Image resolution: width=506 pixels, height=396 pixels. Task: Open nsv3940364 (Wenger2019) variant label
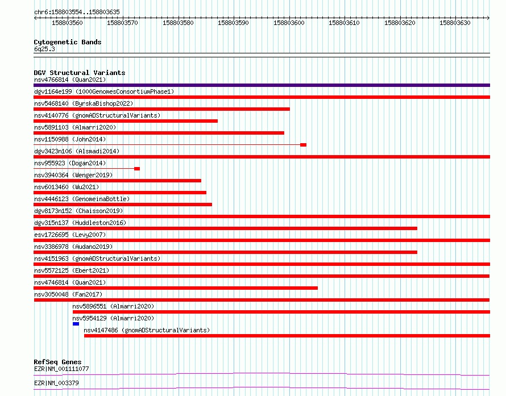pos(73,175)
